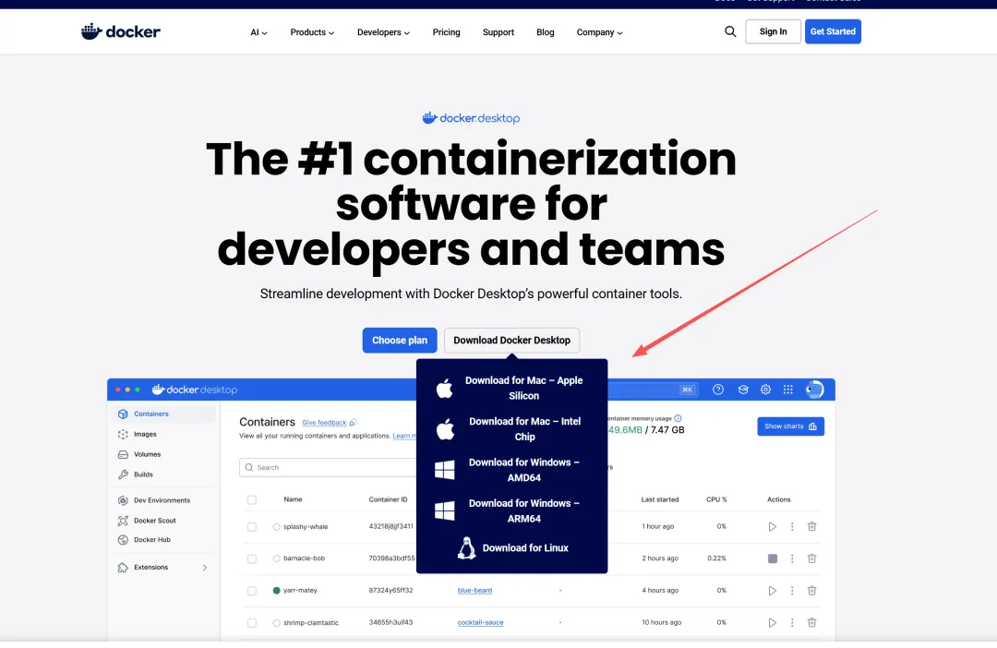Click the Extensions puzzle icon
This screenshot has width=997, height=648.
click(123, 568)
